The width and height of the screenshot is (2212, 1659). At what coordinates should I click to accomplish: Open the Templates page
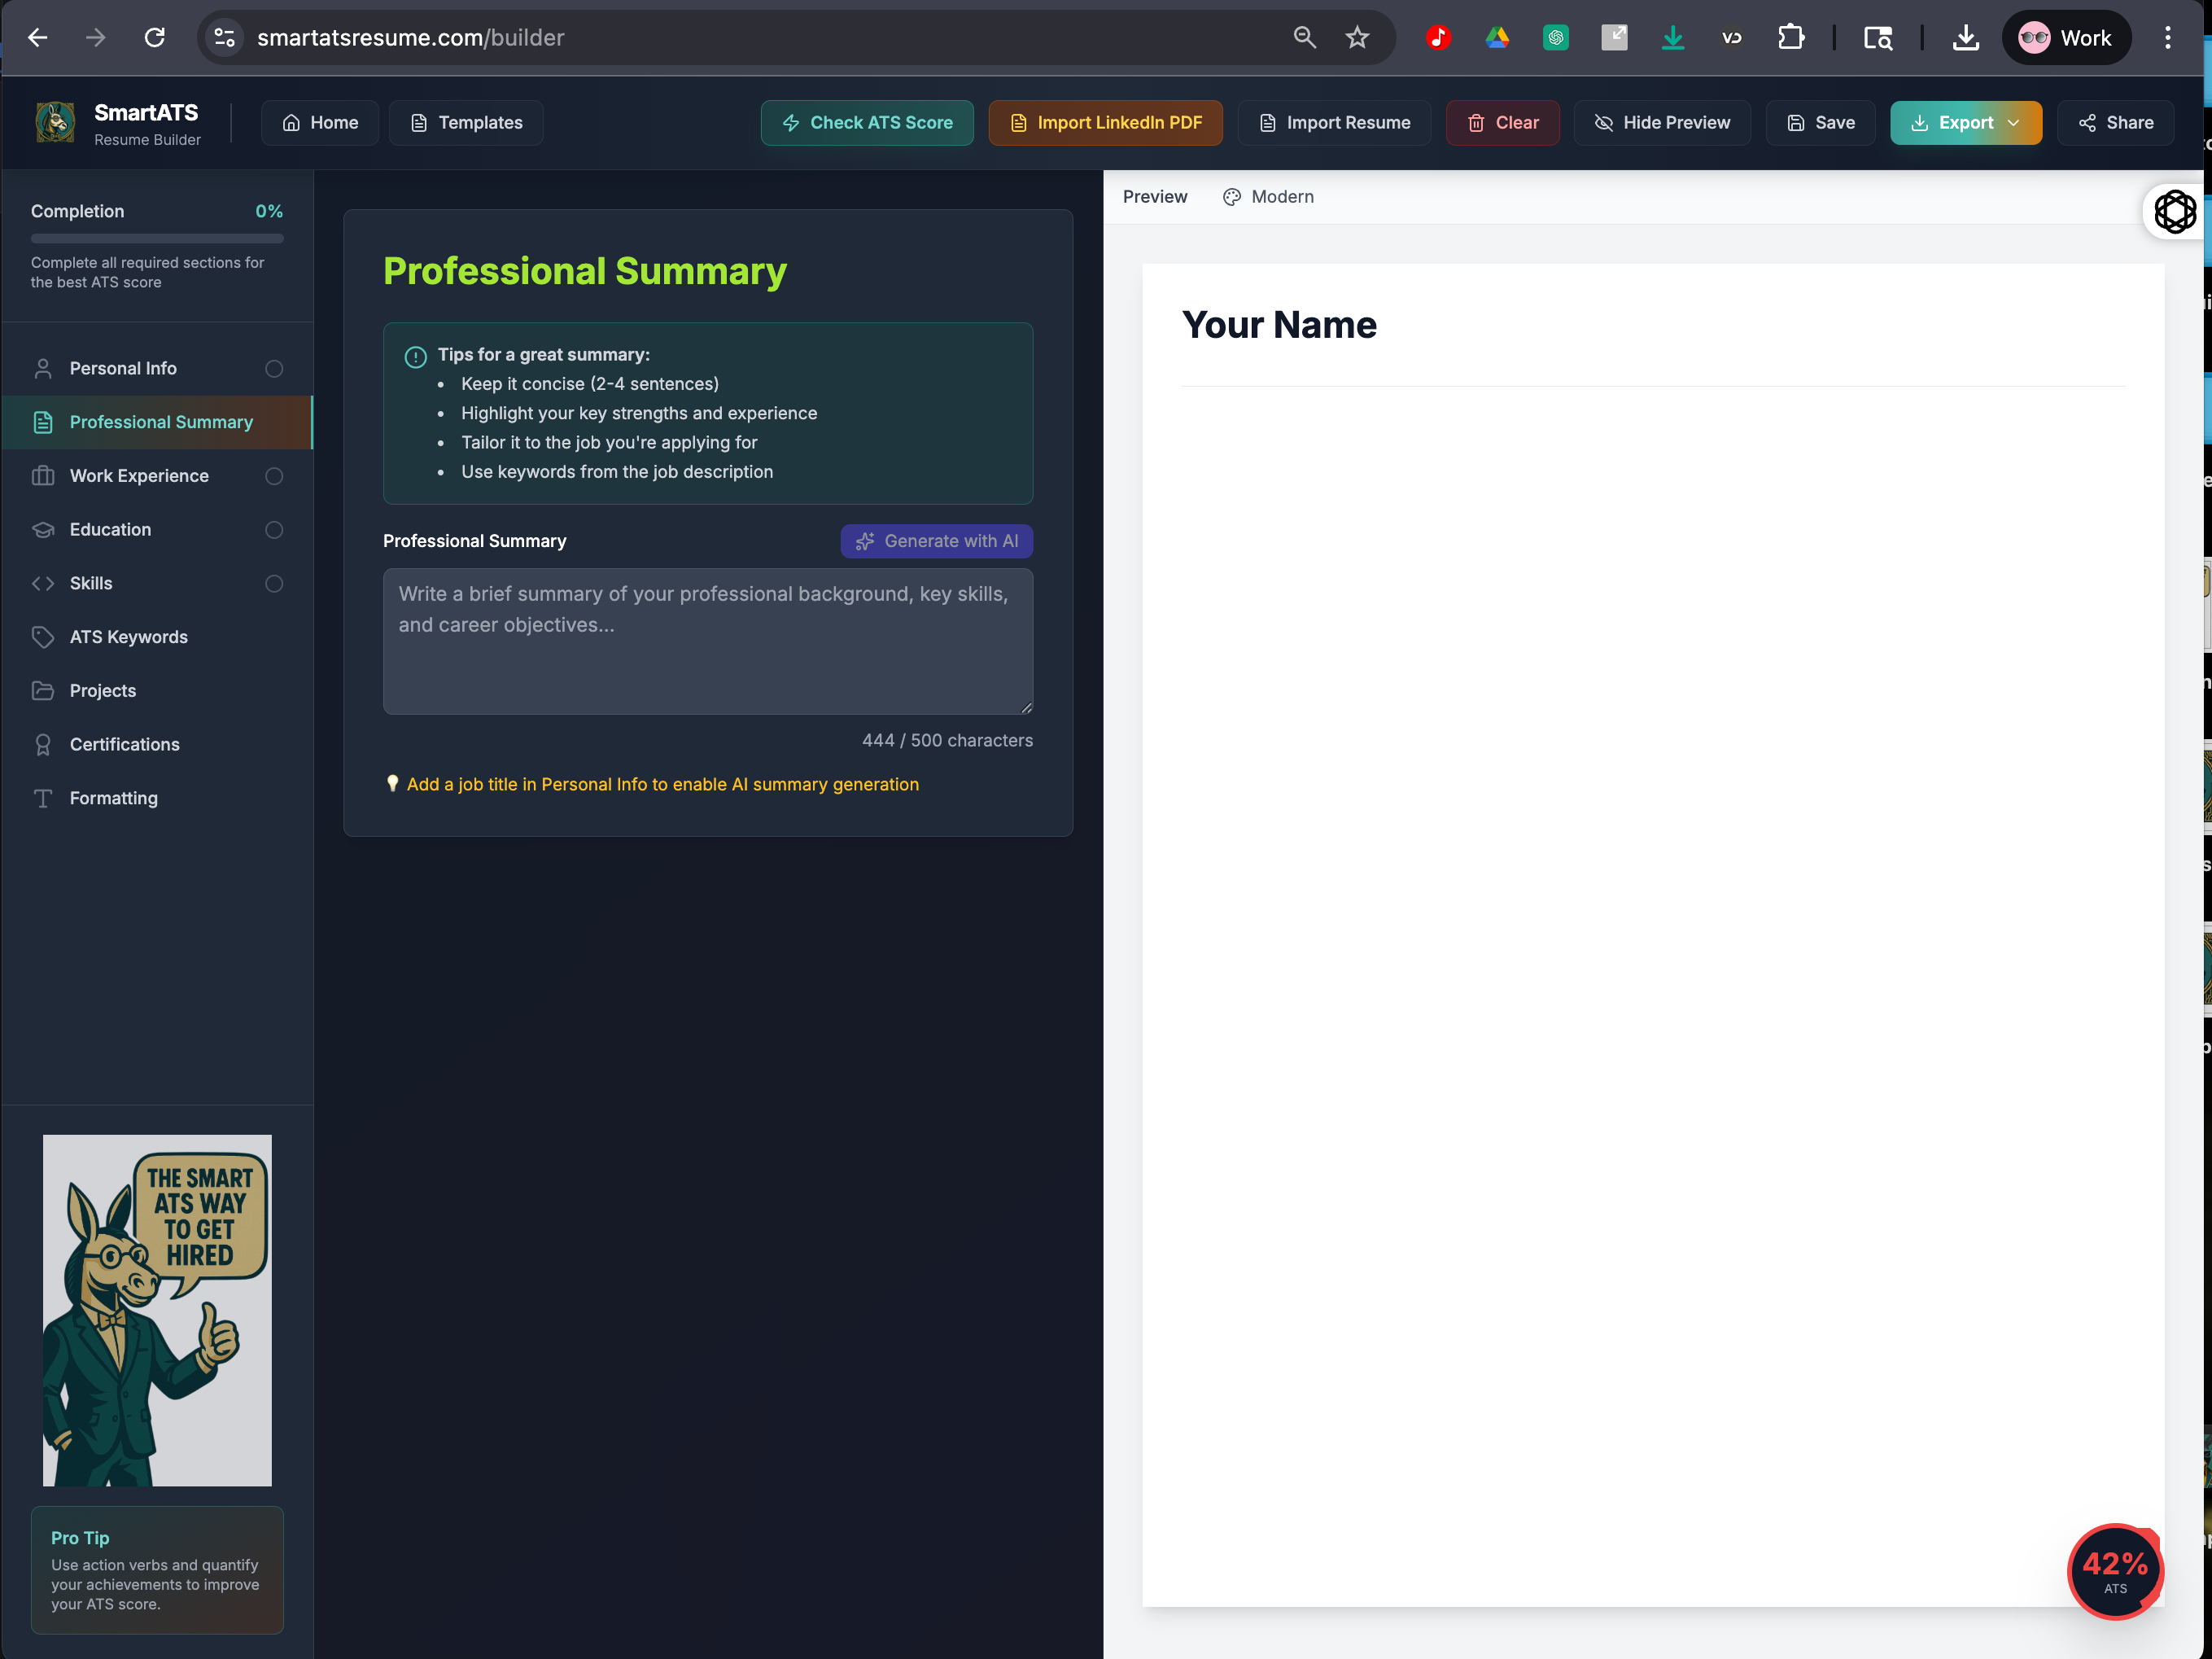465,122
